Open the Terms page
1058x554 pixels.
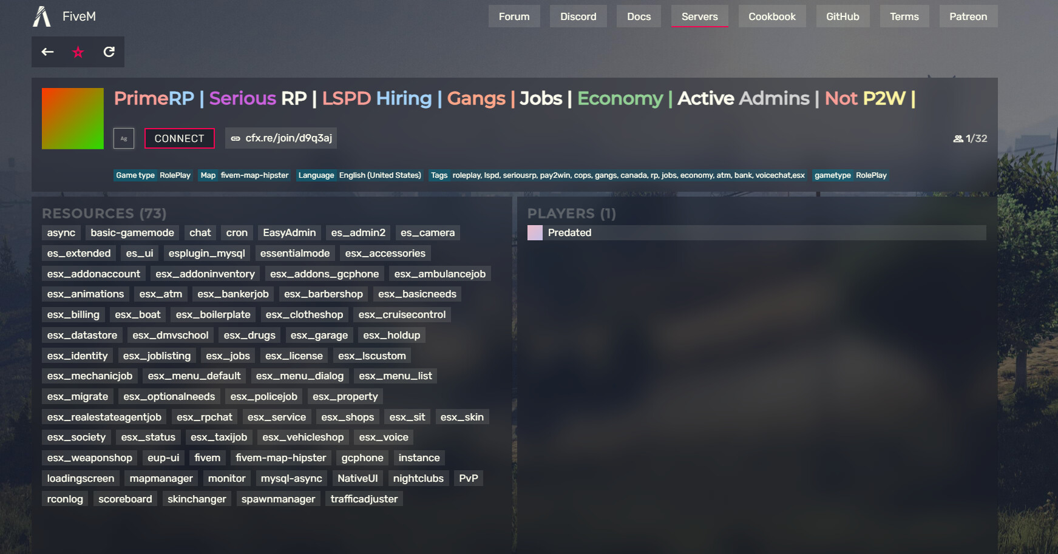904,16
